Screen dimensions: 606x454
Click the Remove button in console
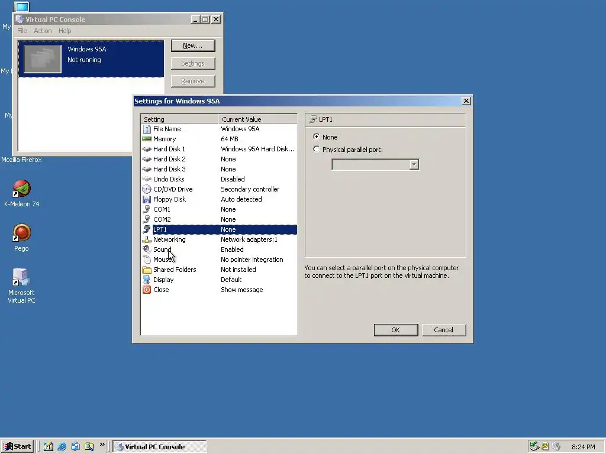coord(193,81)
